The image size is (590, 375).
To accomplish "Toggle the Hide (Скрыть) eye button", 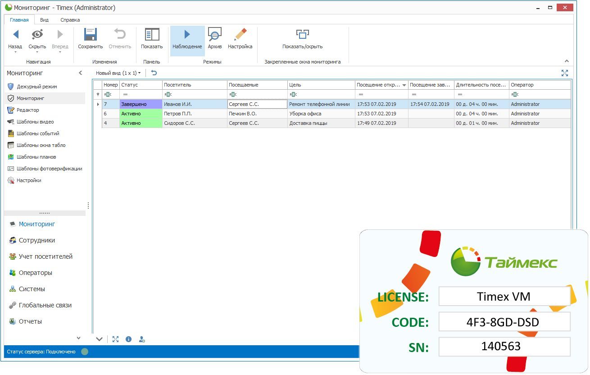I will click(x=37, y=35).
